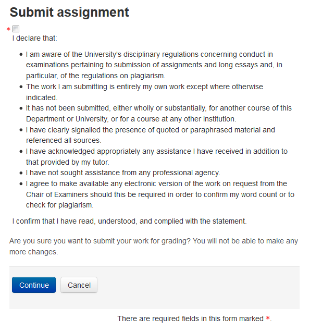Click the blue Continue button

[34, 285]
